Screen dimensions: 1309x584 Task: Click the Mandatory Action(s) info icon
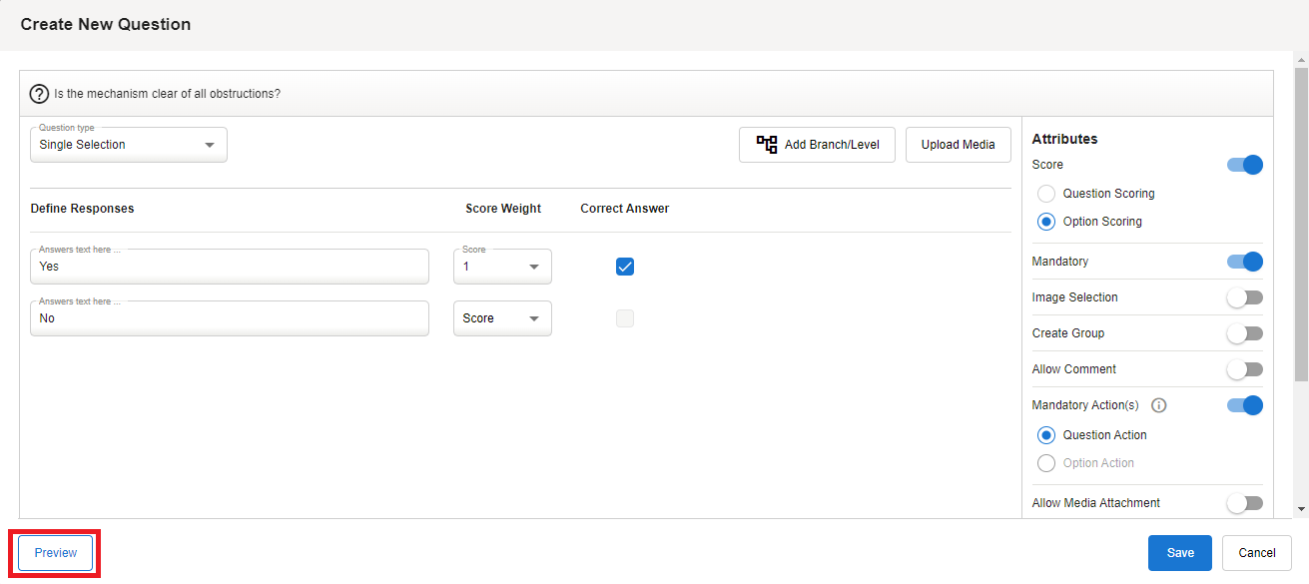point(1159,405)
